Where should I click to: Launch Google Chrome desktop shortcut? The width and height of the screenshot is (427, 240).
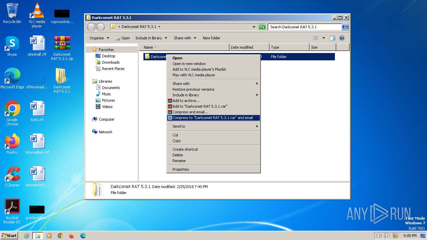pos(12,113)
